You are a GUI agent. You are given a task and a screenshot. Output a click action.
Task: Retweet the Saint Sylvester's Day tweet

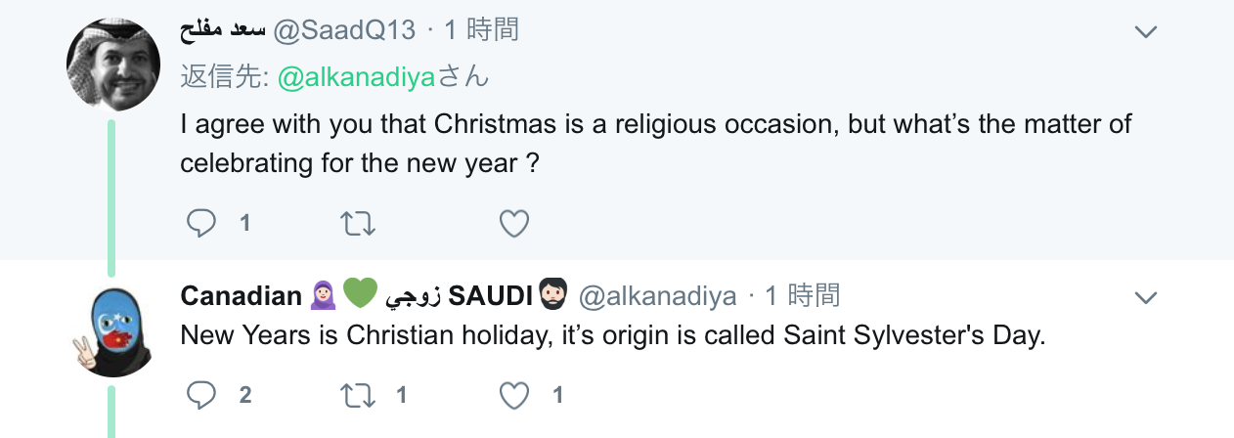click(x=358, y=395)
